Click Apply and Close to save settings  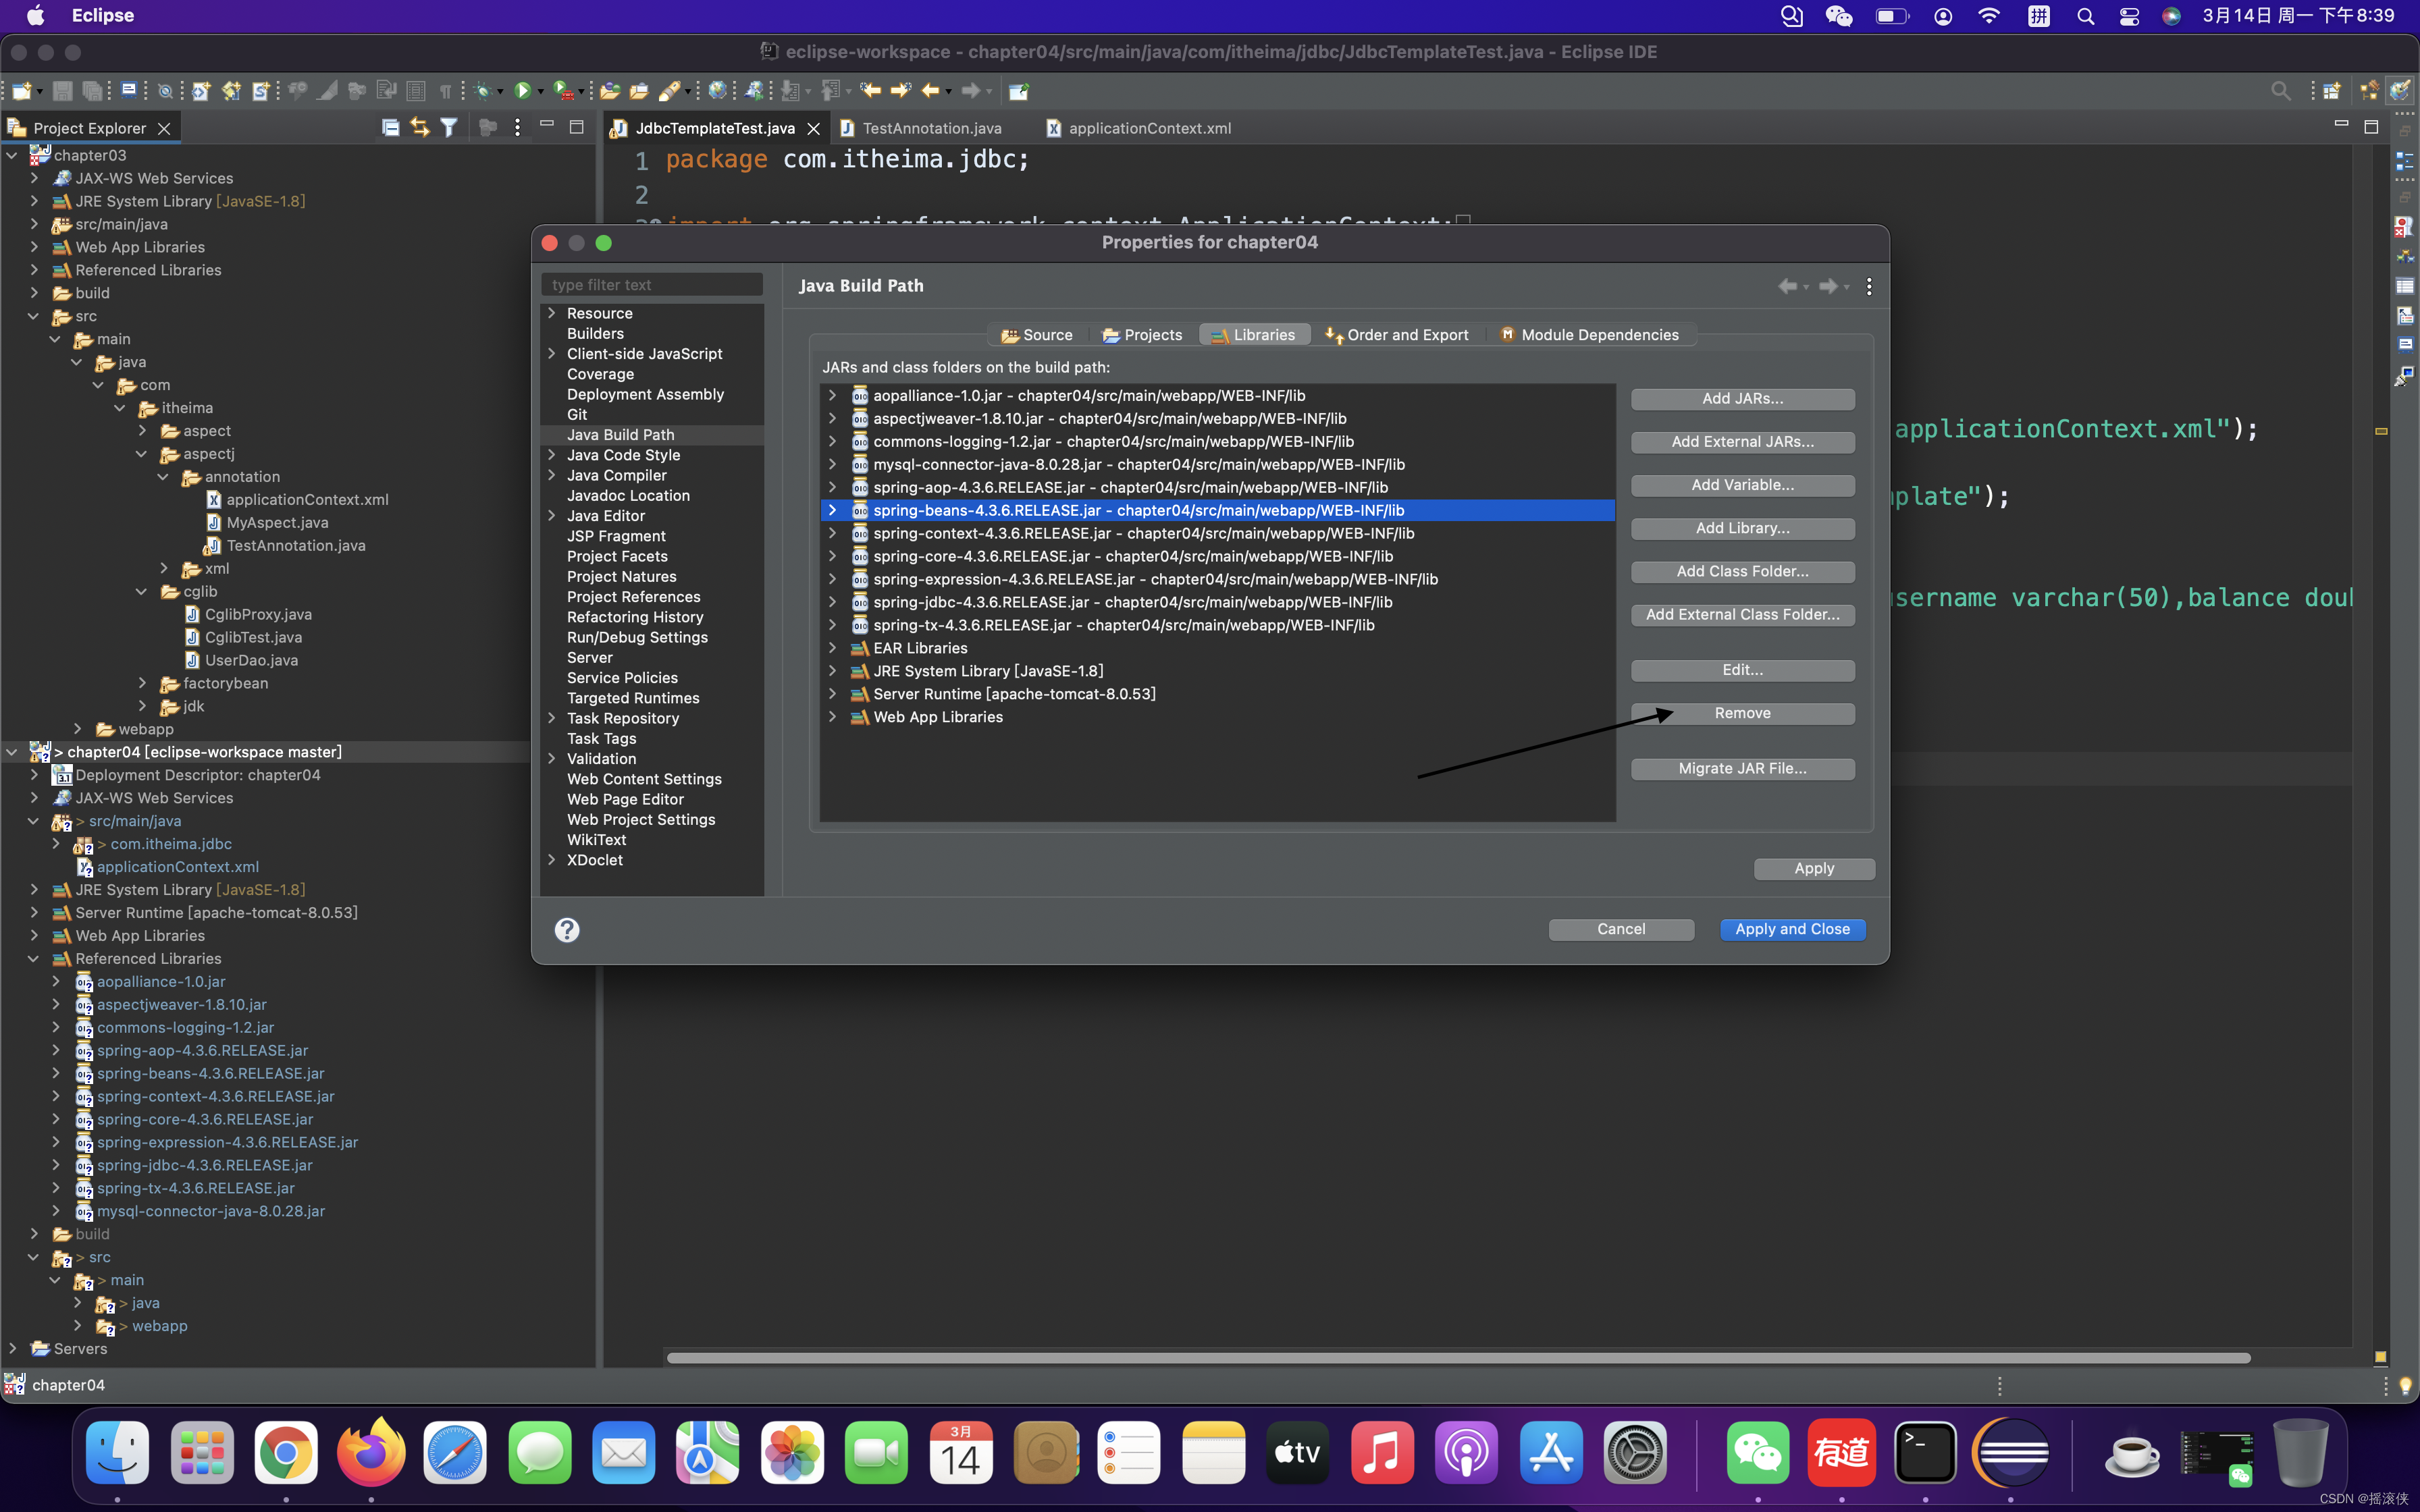tap(1791, 928)
